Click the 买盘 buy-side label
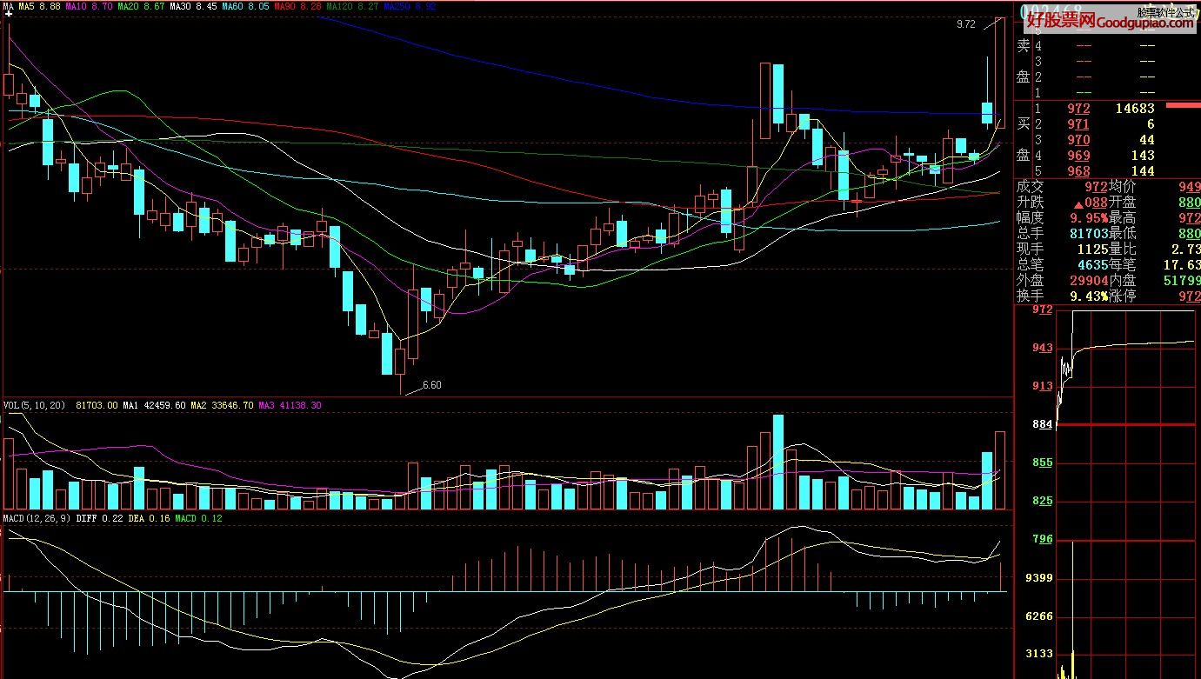 pos(1024,140)
